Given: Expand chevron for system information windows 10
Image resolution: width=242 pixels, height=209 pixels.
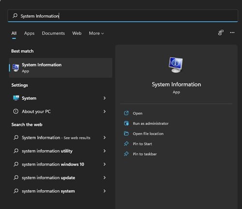Looking at the screenshot, I should click(x=105, y=164).
